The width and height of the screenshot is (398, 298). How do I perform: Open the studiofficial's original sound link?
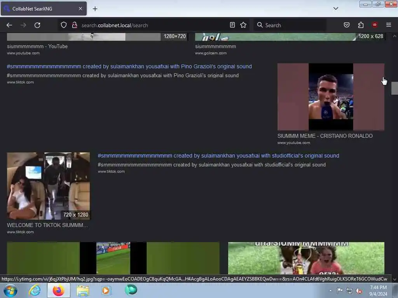click(218, 156)
